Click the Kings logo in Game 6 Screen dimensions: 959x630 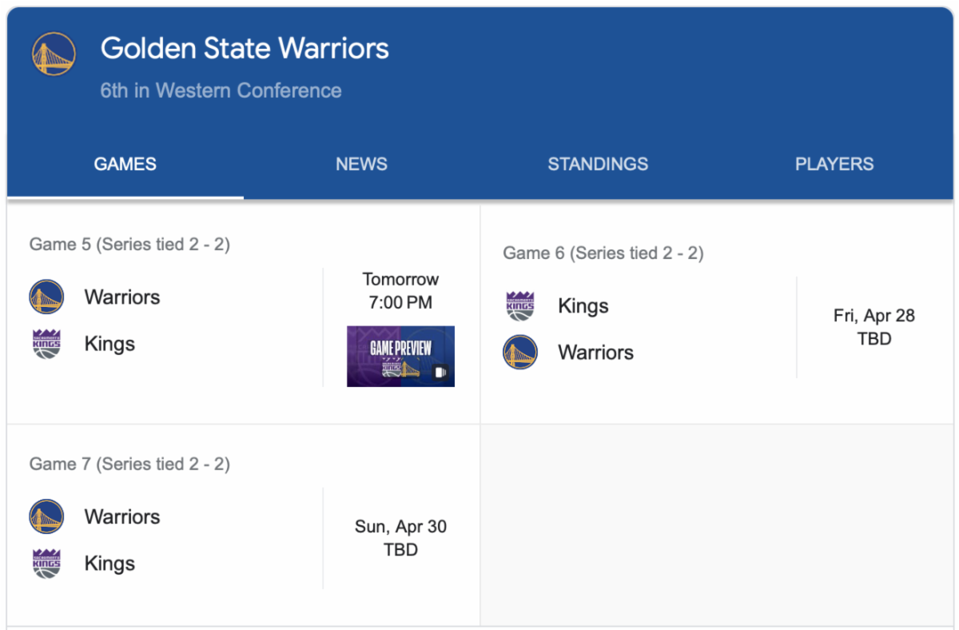(x=520, y=306)
